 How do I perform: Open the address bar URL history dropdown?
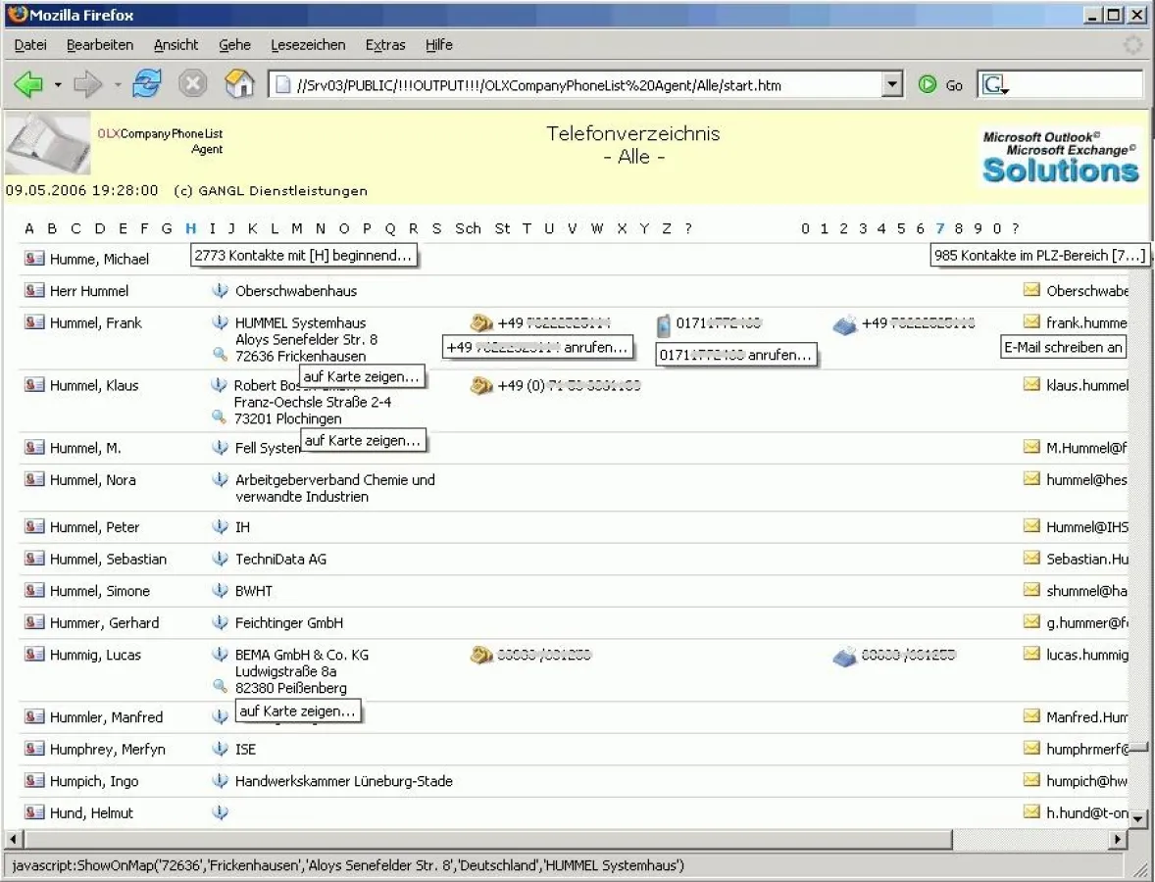pos(891,85)
